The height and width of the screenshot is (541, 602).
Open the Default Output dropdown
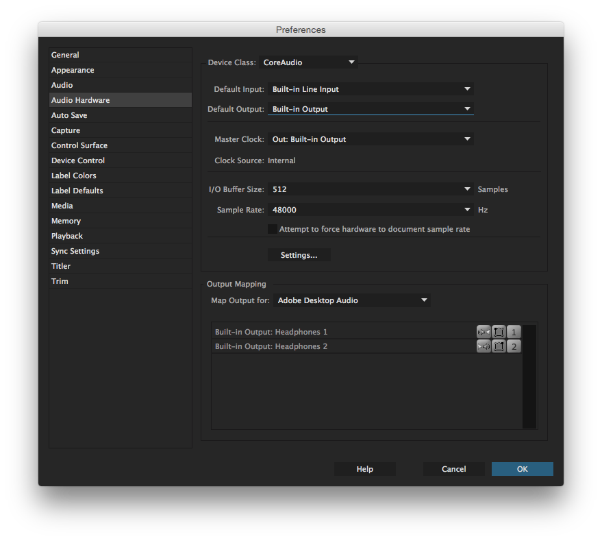click(371, 109)
